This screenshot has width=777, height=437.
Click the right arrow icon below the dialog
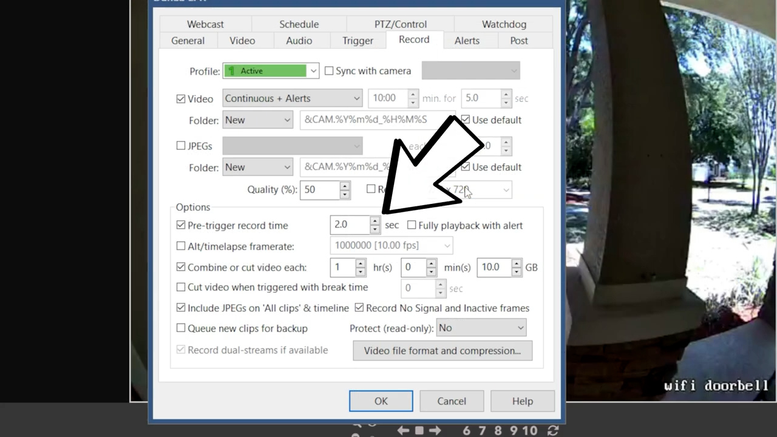pos(435,430)
